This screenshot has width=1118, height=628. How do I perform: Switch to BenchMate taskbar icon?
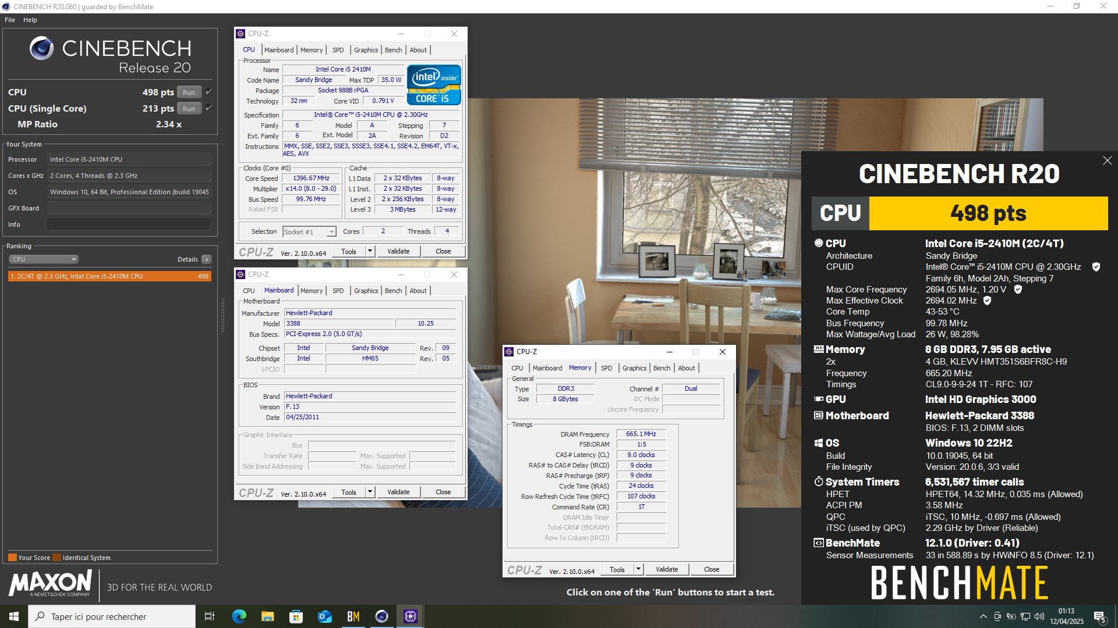pyautogui.click(x=353, y=616)
